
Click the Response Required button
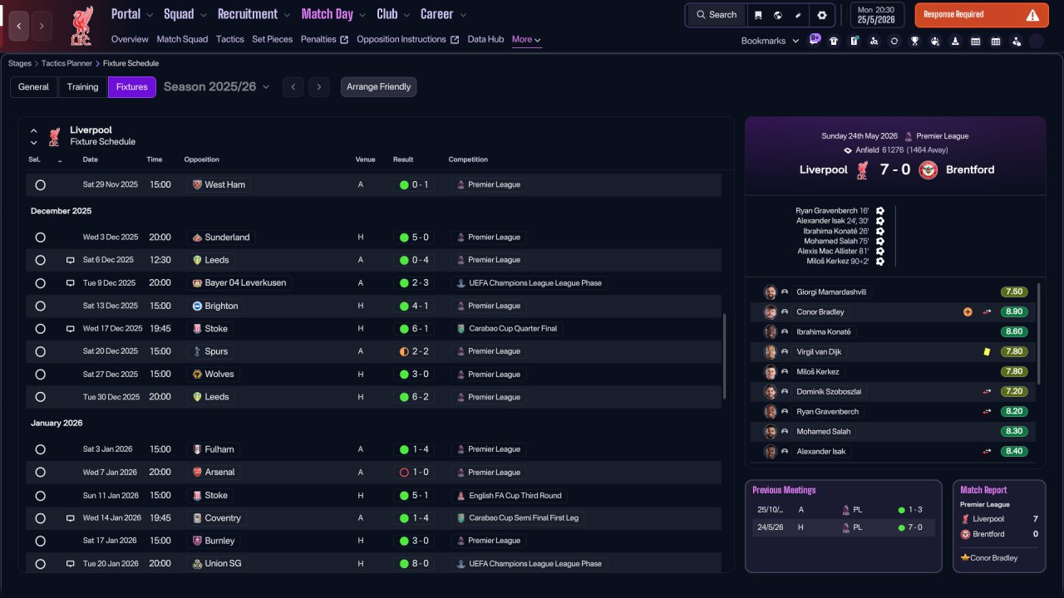[x=982, y=15]
